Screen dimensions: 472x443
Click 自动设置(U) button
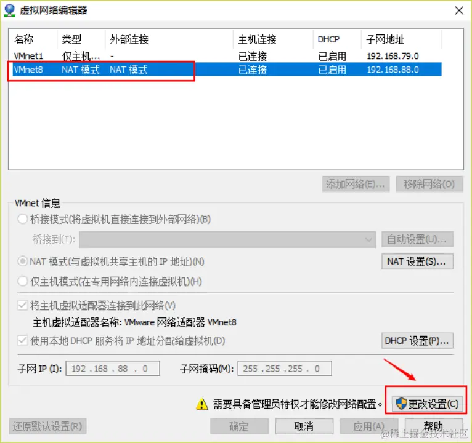pos(417,239)
